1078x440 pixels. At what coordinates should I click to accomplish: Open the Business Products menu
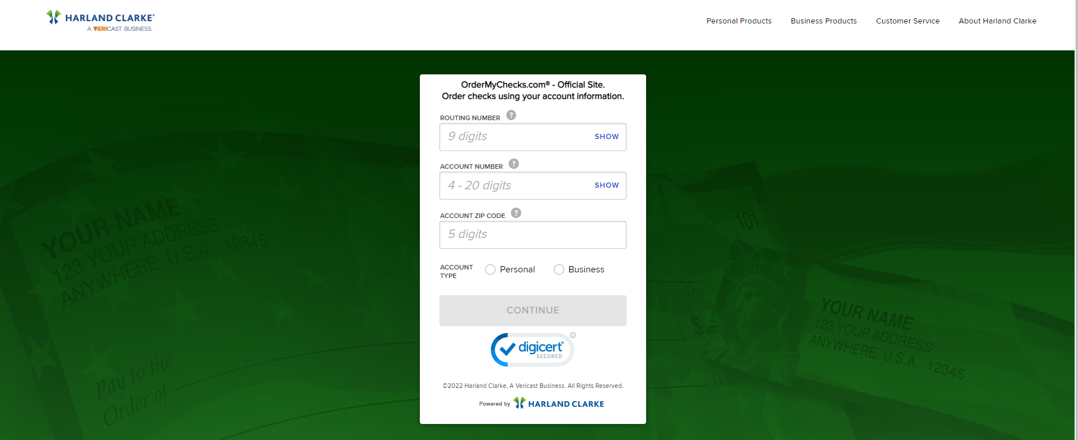pos(824,21)
